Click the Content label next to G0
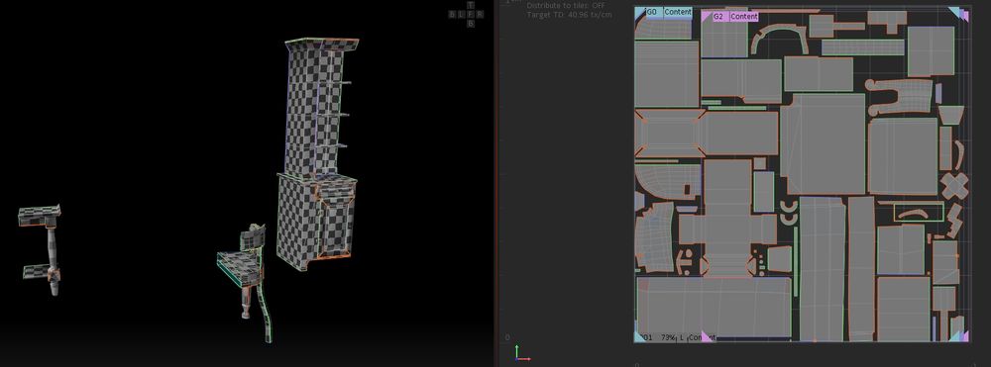Viewport: 991px width, 367px height. point(678,12)
